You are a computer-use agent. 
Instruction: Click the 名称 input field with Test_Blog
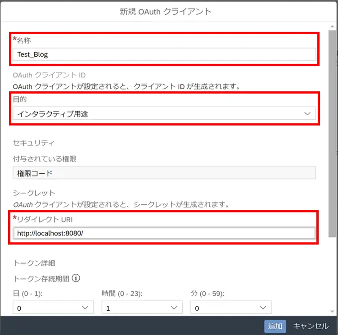(164, 54)
